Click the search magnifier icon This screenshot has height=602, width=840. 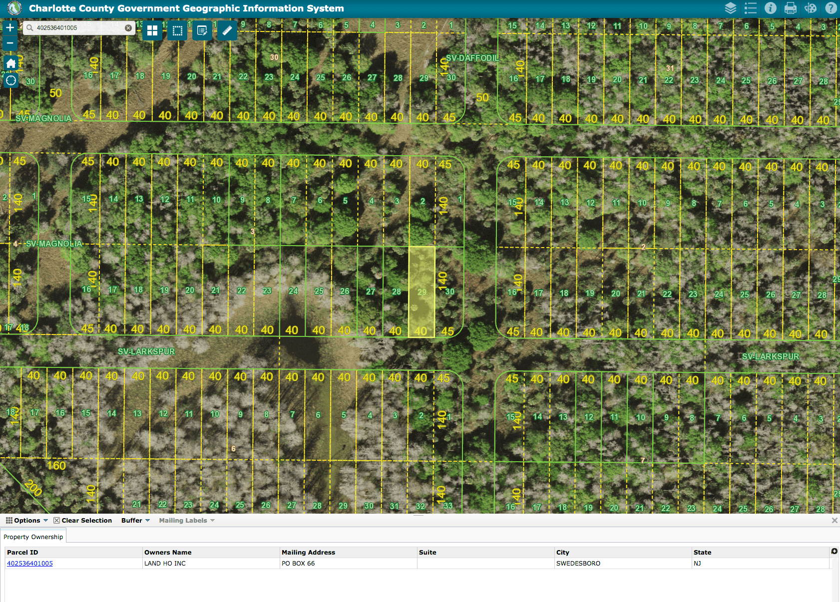(x=30, y=28)
